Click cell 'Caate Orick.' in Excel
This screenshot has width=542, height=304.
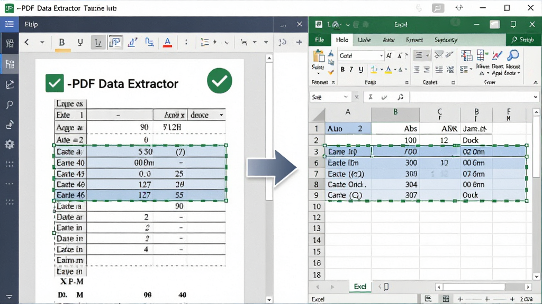348,184
